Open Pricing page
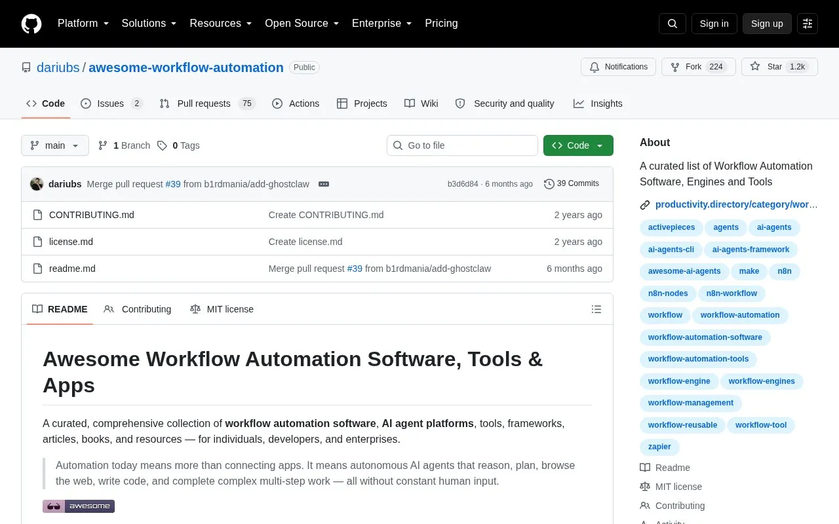Viewport: 839px width, 524px height. [441, 24]
